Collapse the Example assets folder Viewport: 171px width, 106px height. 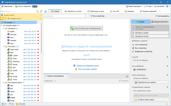2,25
